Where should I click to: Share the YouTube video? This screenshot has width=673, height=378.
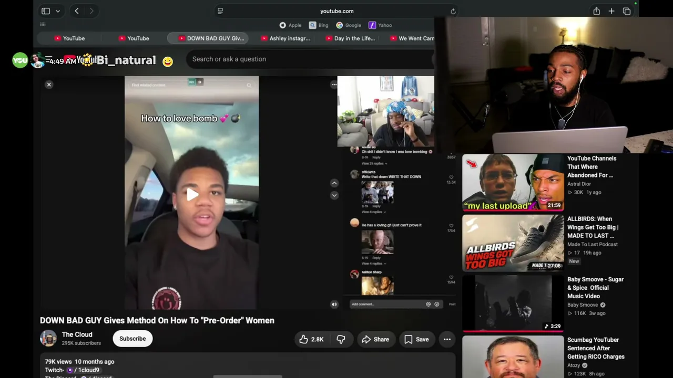click(375, 340)
